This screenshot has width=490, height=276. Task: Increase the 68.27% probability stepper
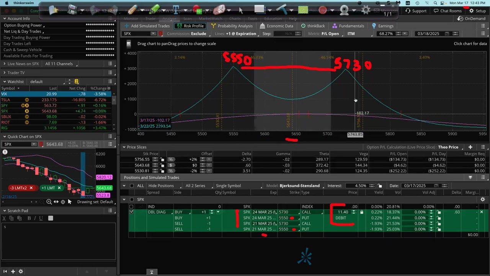tap(399, 33)
